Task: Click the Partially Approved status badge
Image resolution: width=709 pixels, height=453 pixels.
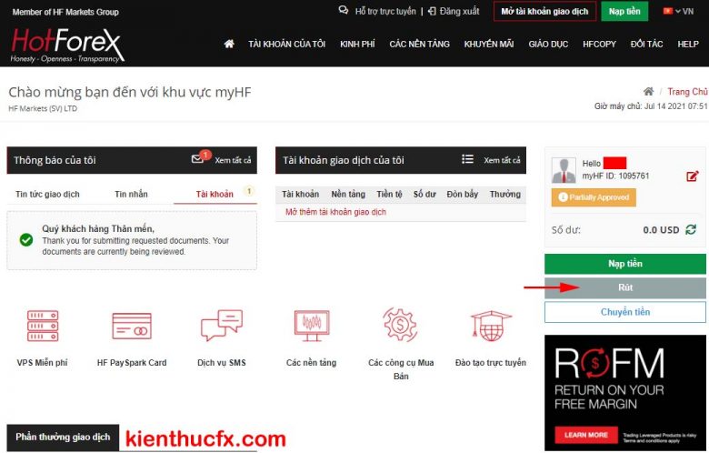Action: tap(594, 197)
